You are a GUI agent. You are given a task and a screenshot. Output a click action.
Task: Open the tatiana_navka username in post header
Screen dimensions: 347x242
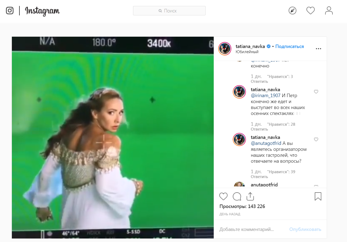coord(250,46)
